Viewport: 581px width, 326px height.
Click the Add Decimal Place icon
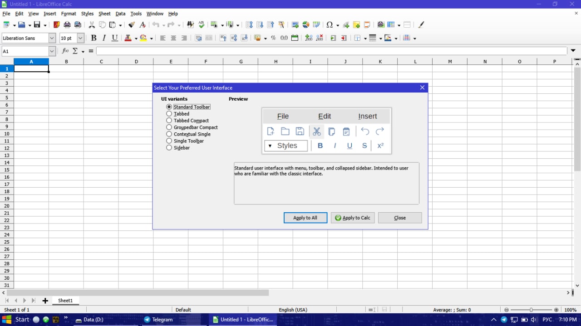[x=309, y=38]
